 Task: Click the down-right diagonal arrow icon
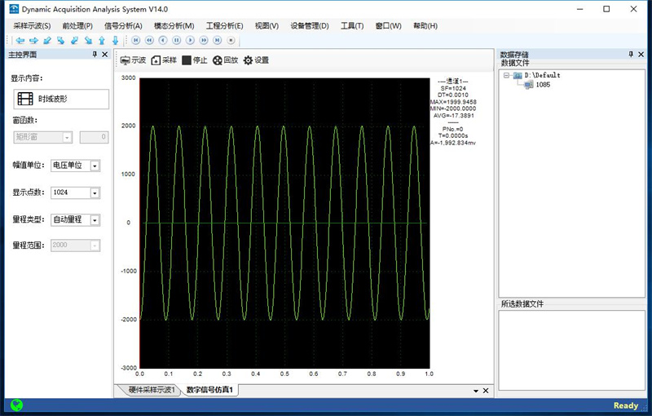88,40
